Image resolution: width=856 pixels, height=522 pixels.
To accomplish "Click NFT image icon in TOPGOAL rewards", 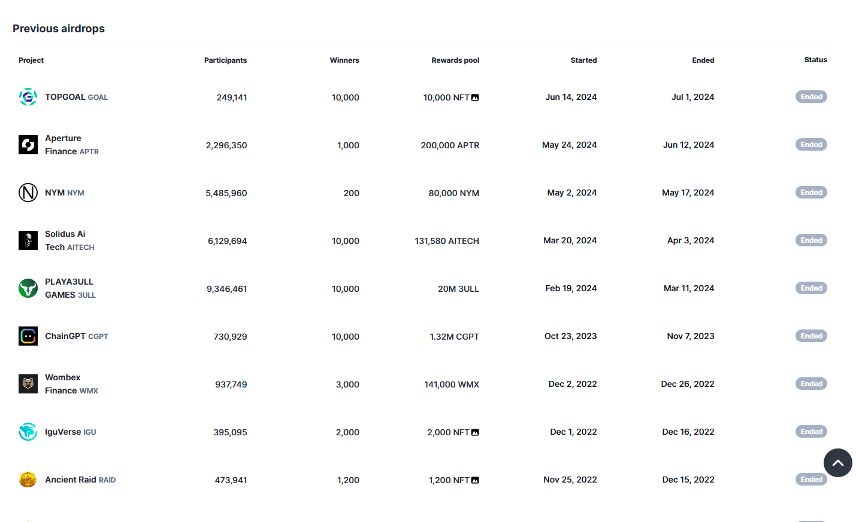I will (475, 97).
